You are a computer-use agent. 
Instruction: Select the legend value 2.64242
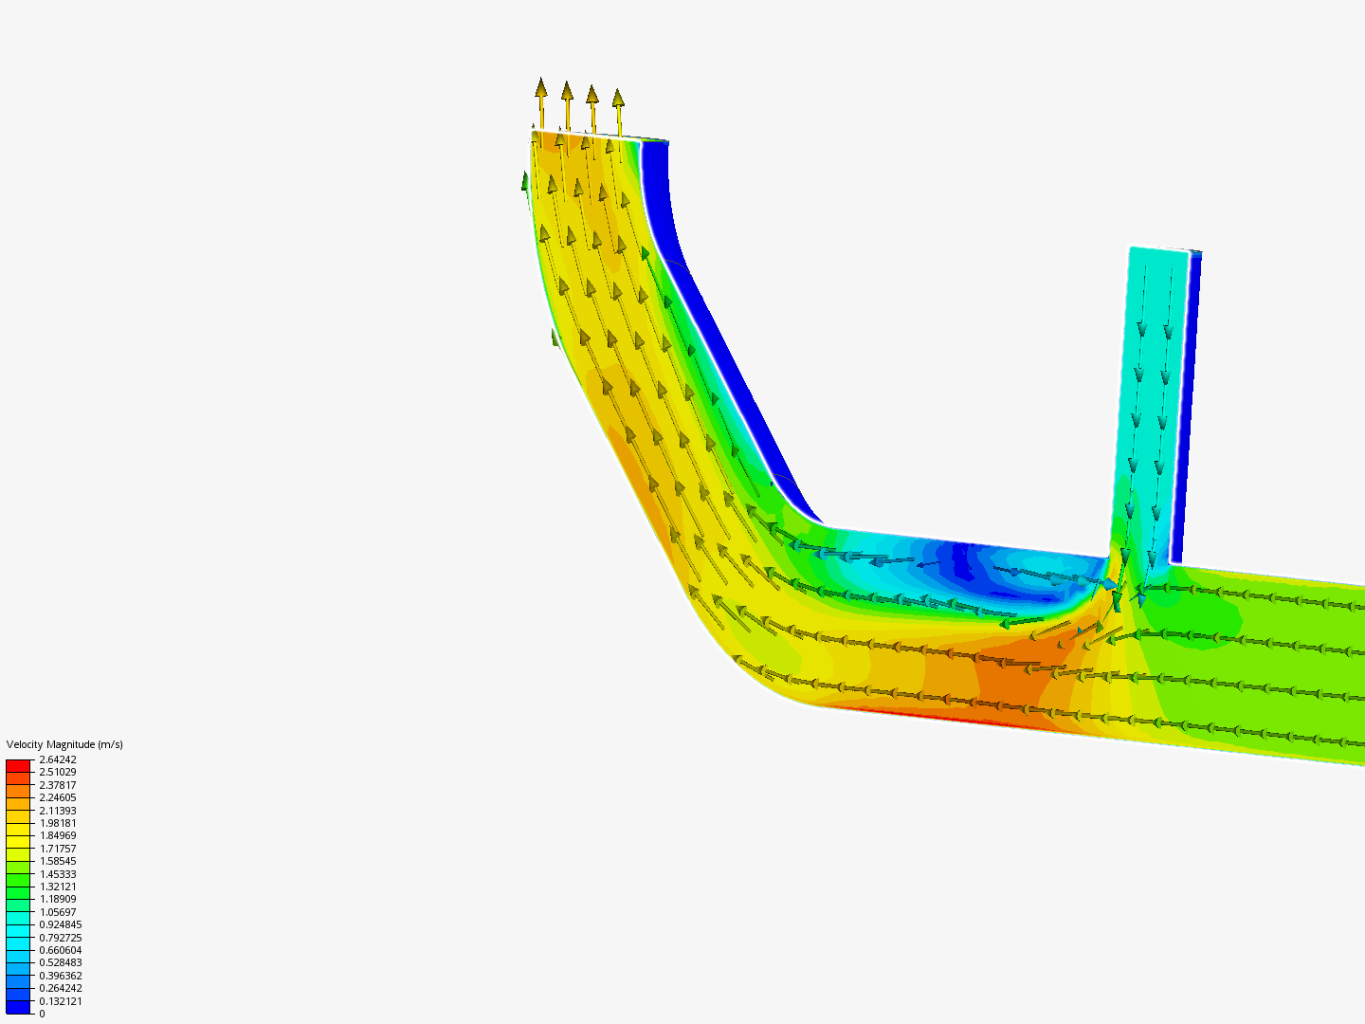[x=58, y=759]
